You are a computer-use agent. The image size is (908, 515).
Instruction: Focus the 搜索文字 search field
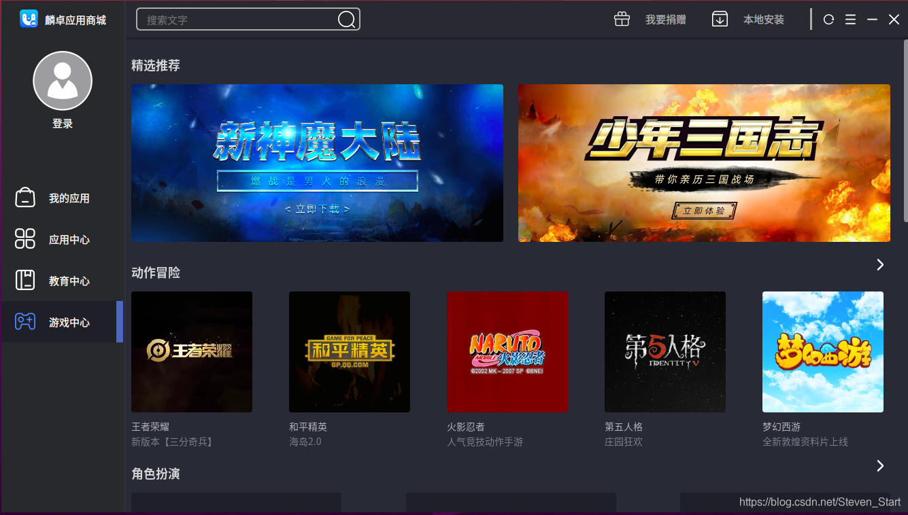(248, 19)
